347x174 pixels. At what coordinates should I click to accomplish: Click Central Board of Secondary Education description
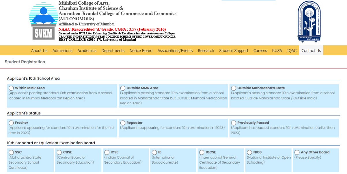75,160
